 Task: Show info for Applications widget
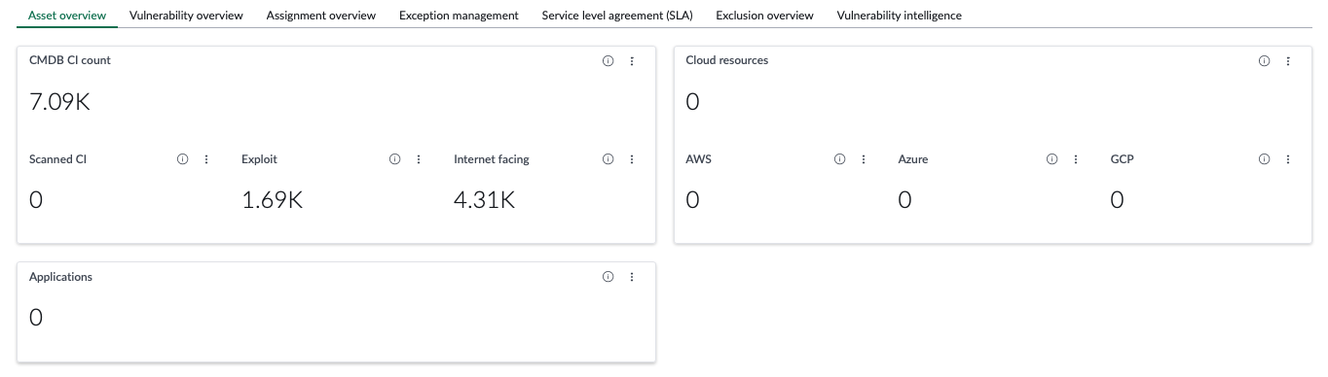point(608,277)
